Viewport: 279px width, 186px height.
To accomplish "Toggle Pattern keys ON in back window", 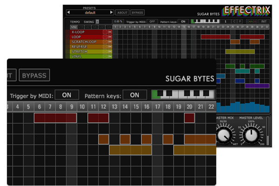I will click(x=183, y=21).
